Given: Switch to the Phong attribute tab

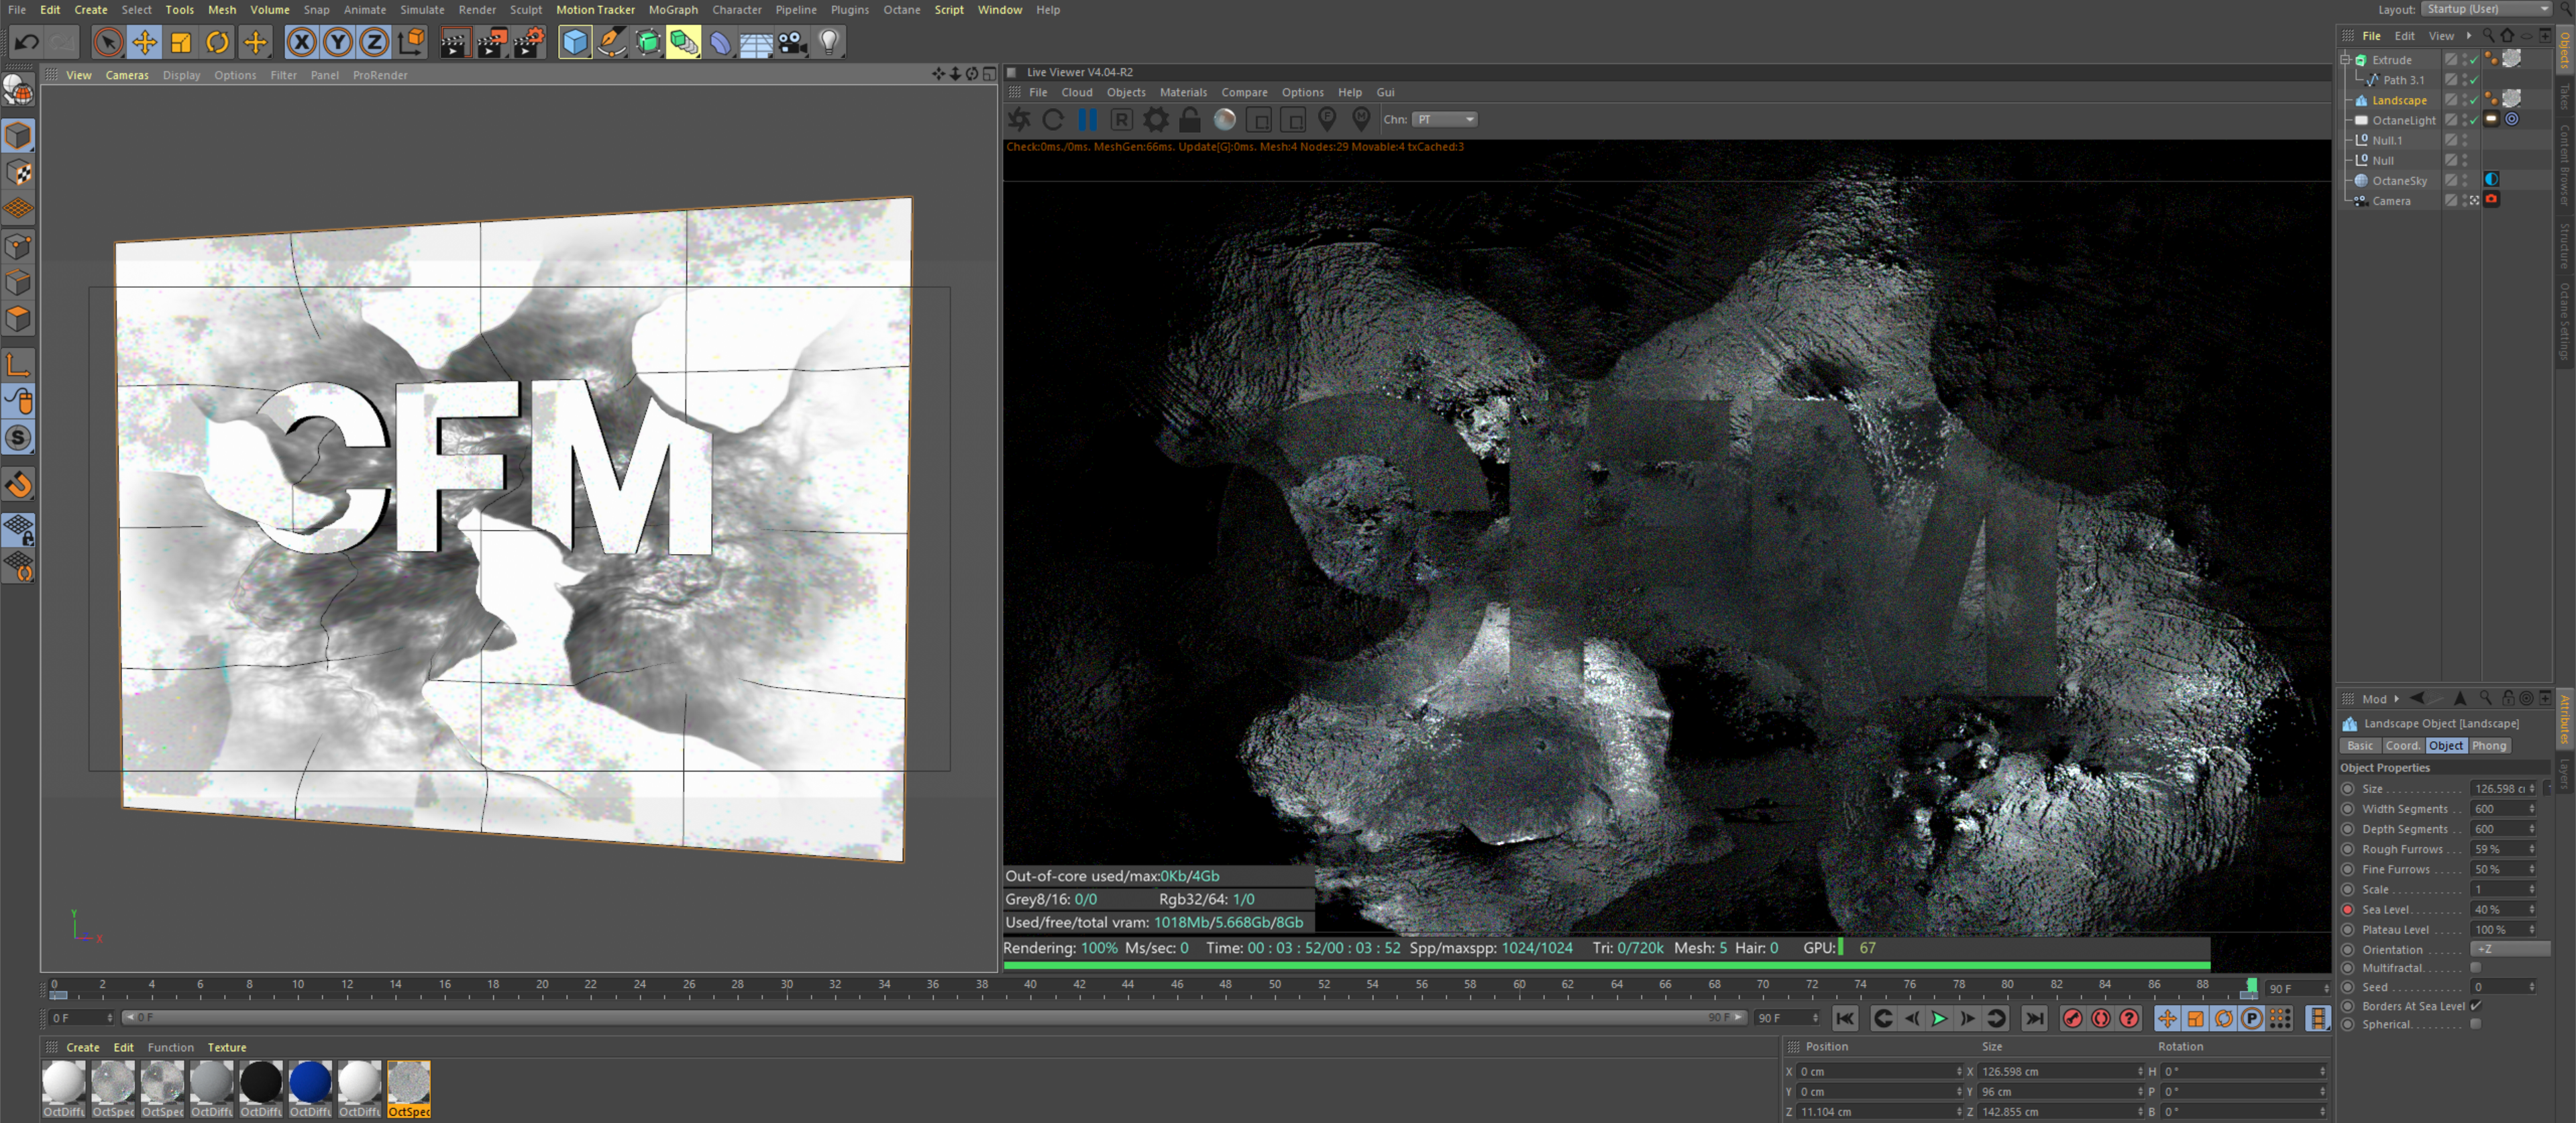Looking at the screenshot, I should (x=2488, y=746).
